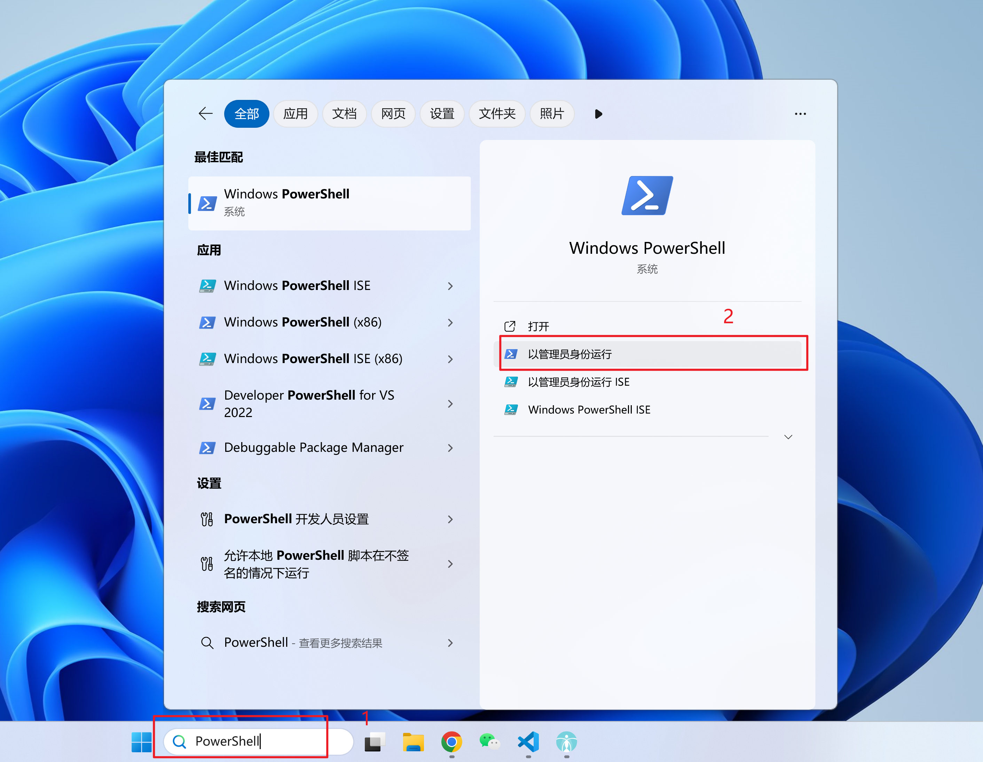The image size is (983, 762).
Task: Click the PowerShell 开发人员设置 tools icon
Action: coord(207,519)
